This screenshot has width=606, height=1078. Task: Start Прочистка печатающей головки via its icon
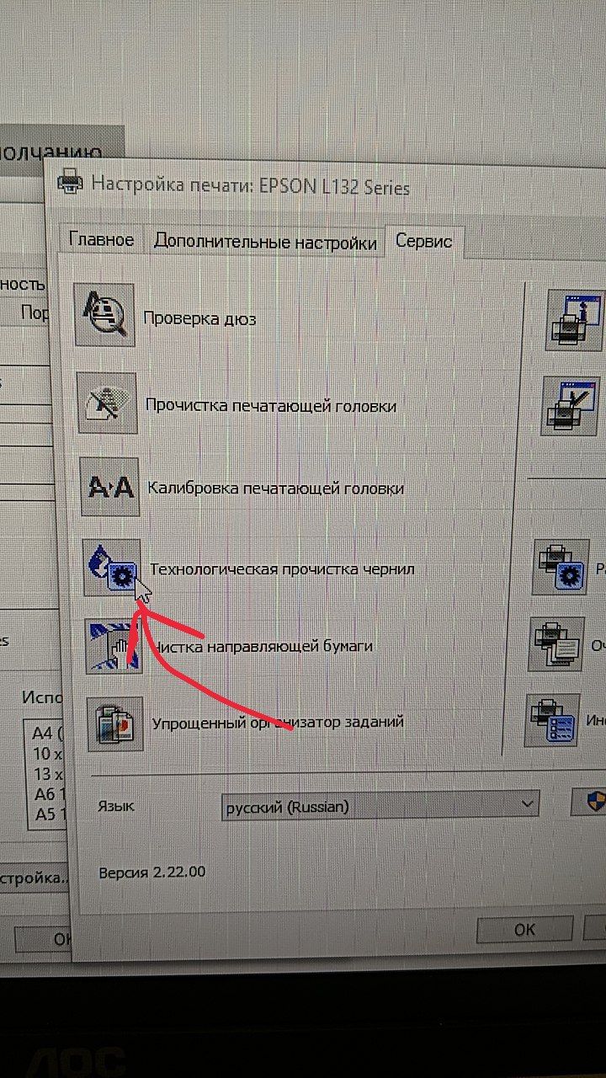[107, 403]
